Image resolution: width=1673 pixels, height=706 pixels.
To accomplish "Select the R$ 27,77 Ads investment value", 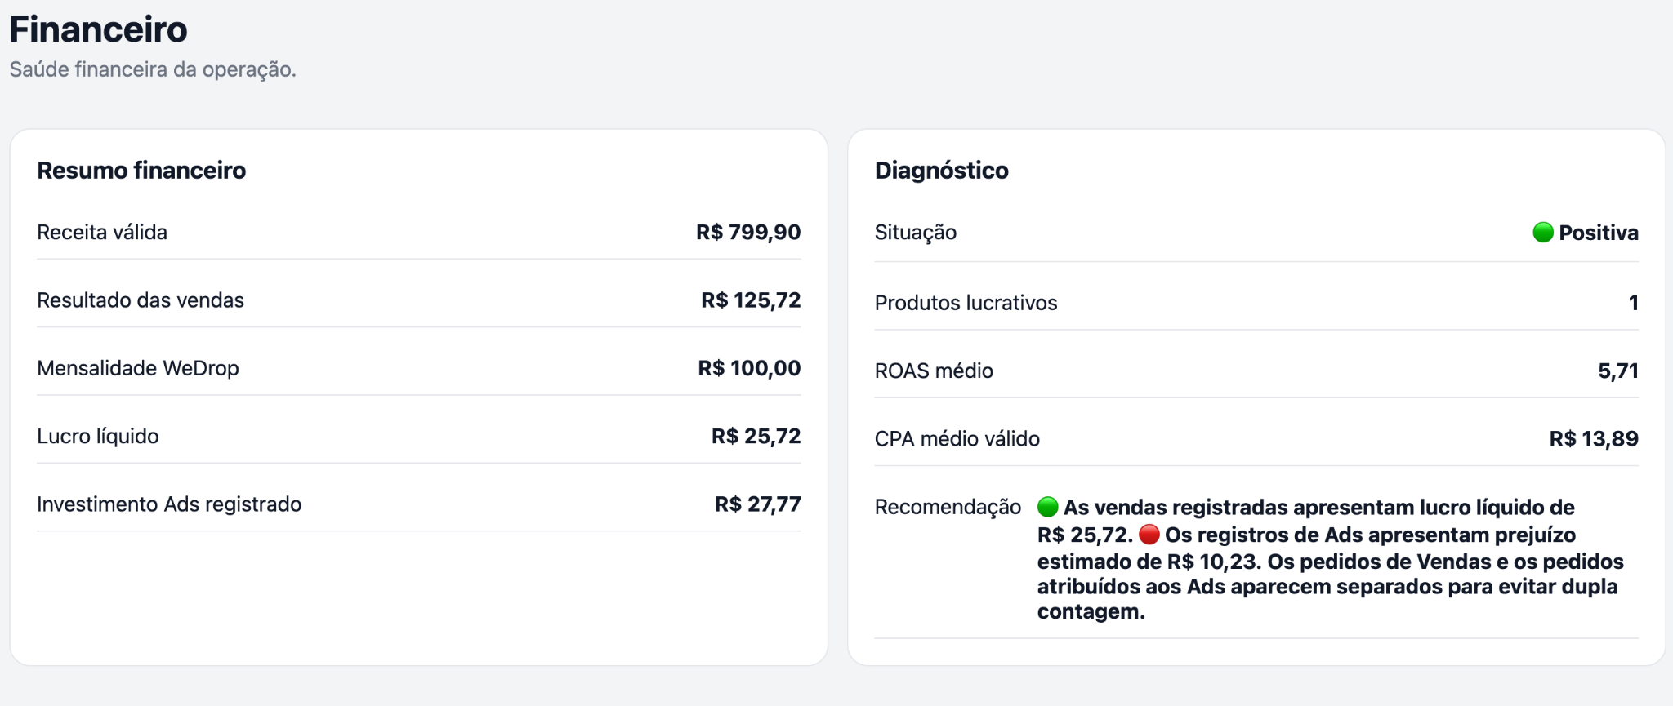I will tap(758, 504).
